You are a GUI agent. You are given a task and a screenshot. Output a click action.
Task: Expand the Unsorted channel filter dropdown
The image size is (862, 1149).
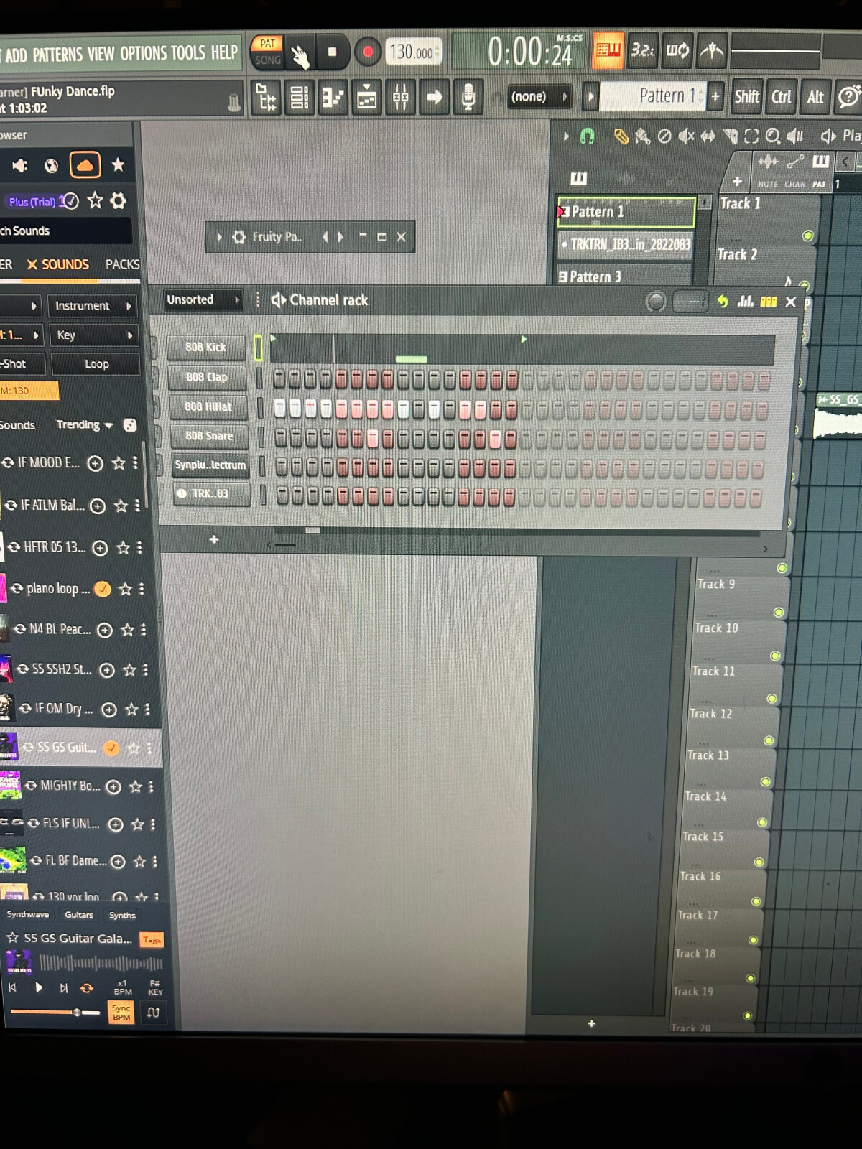(203, 300)
